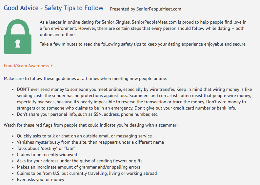Select the 'Vanishes mysteriously from the site' bullet
Viewport: 260px width, 185px height.
coord(90,142)
